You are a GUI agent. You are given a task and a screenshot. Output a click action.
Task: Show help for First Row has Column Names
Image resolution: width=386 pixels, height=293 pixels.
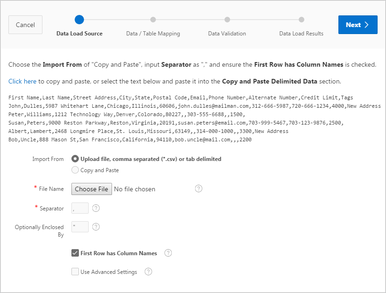pos(168,253)
